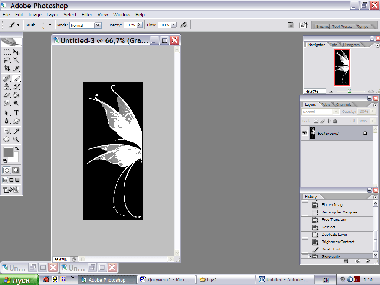The height and width of the screenshot is (285, 380).
Task: Click the trash icon in History palette
Action: [368, 261]
